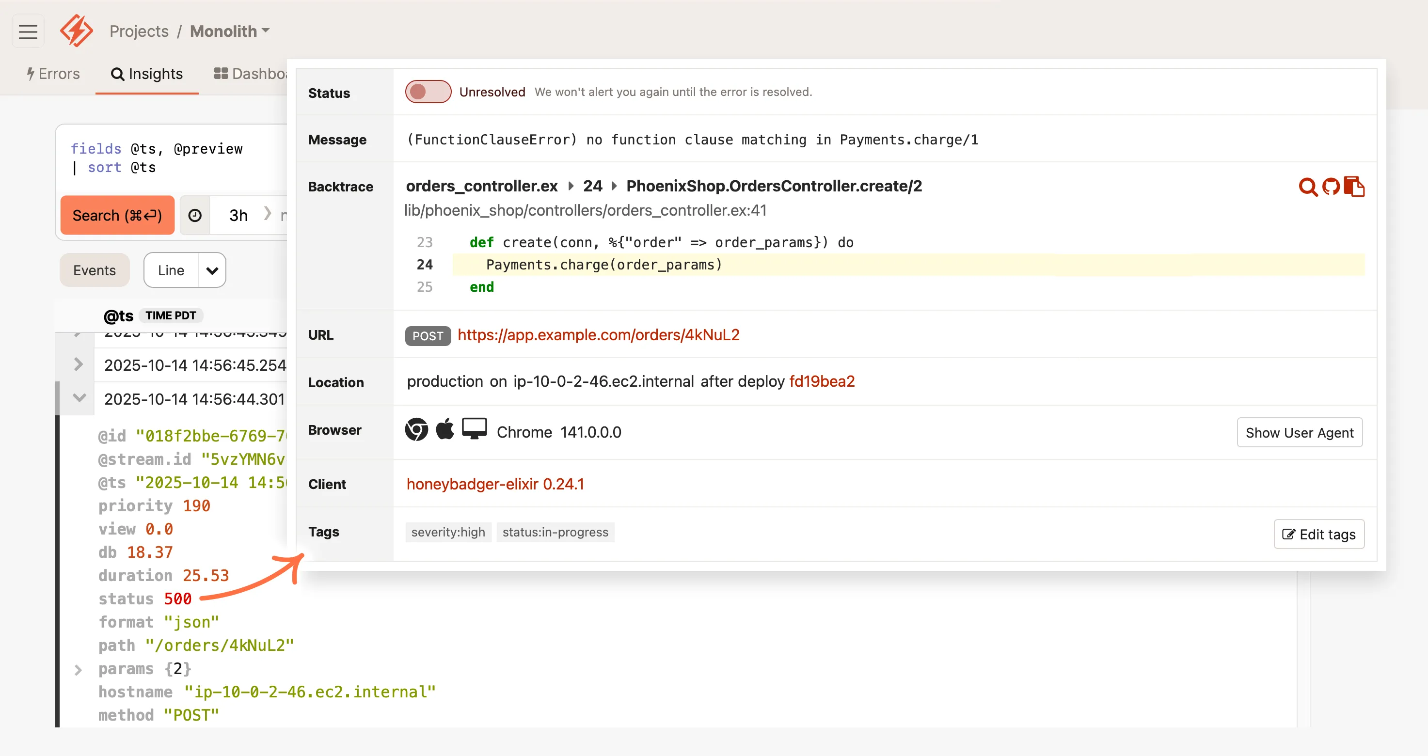This screenshot has height=756, width=1428.
Task: Switch to the Errors tab
Action: point(53,74)
